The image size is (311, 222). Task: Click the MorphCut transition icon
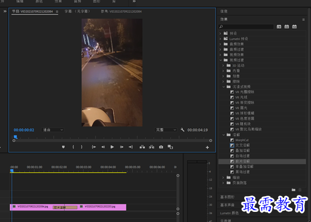tap(232, 140)
